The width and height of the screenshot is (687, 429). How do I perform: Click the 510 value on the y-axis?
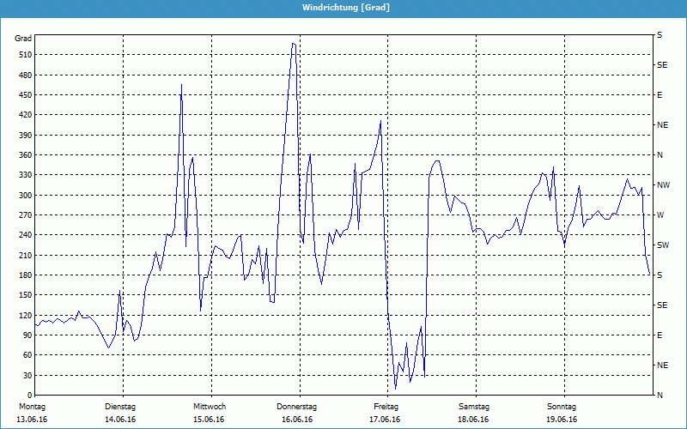23,55
